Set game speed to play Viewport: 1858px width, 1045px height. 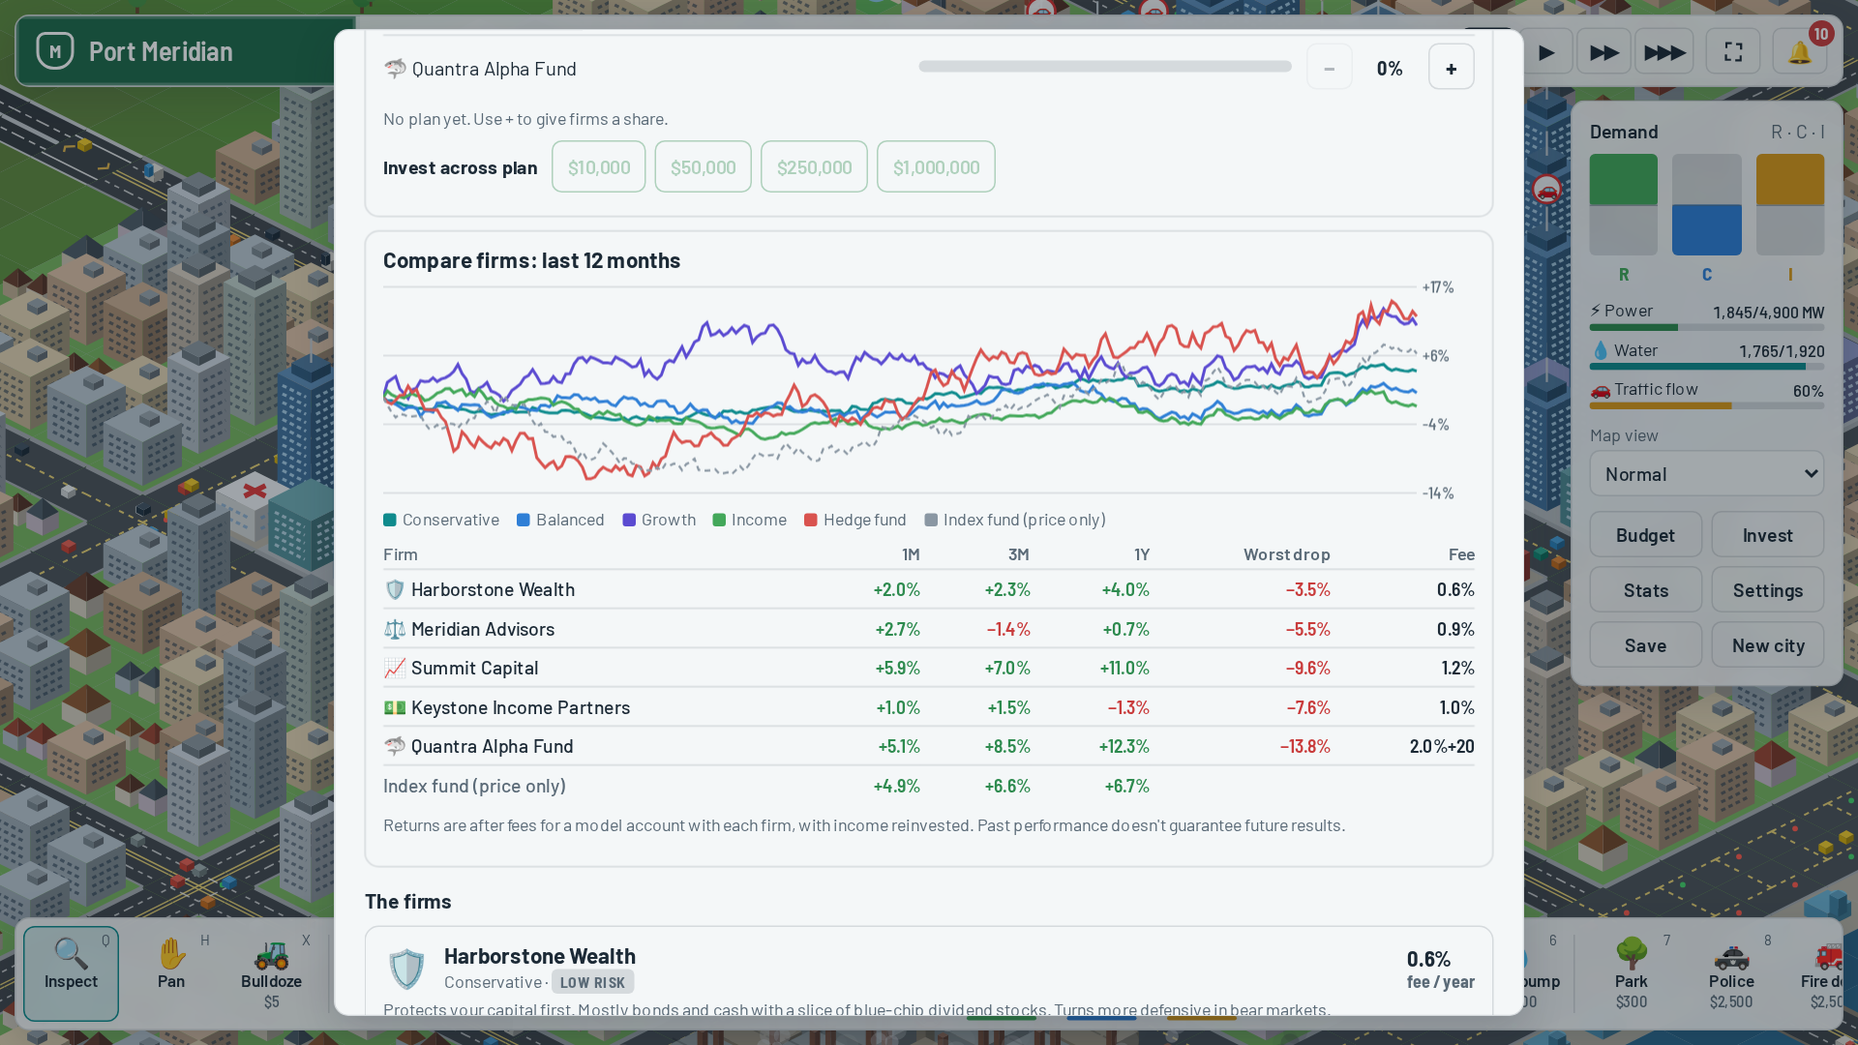click(x=1546, y=52)
